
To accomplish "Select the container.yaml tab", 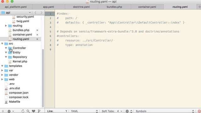I will coord(147,7).
